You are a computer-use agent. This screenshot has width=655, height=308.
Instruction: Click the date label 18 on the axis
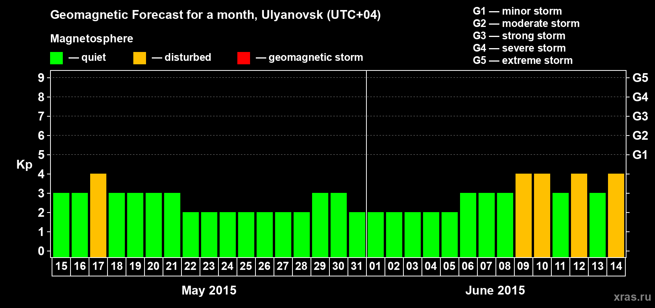[x=117, y=266]
